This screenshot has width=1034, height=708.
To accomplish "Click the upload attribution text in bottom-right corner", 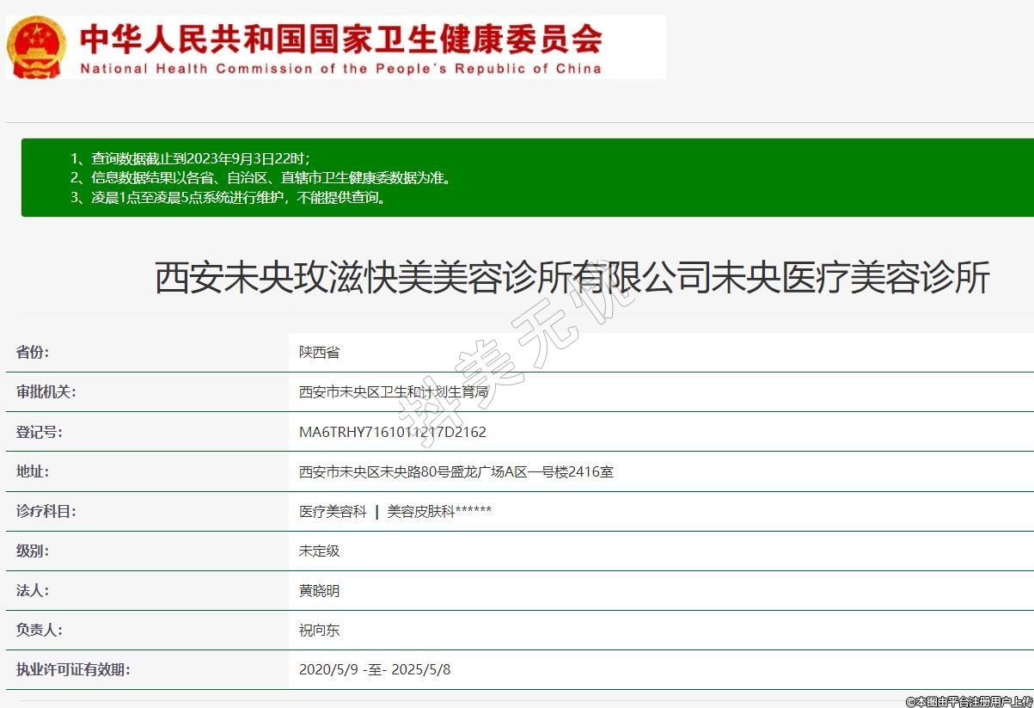I will coord(969,701).
